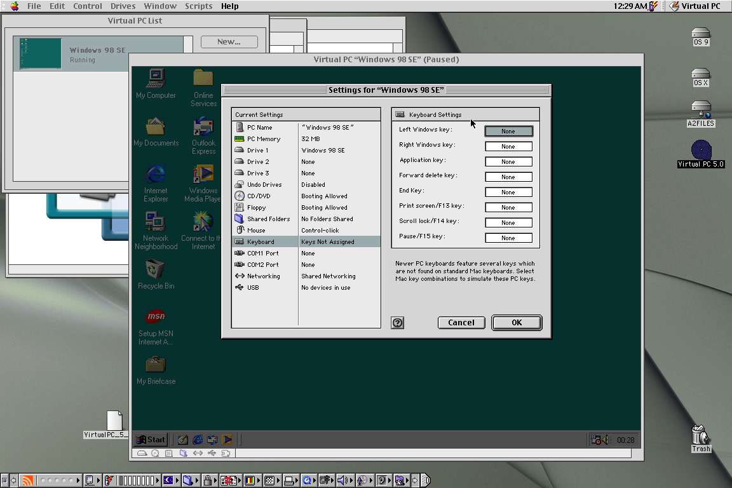Open Drives menu
The height and width of the screenshot is (488, 732).
123,6
